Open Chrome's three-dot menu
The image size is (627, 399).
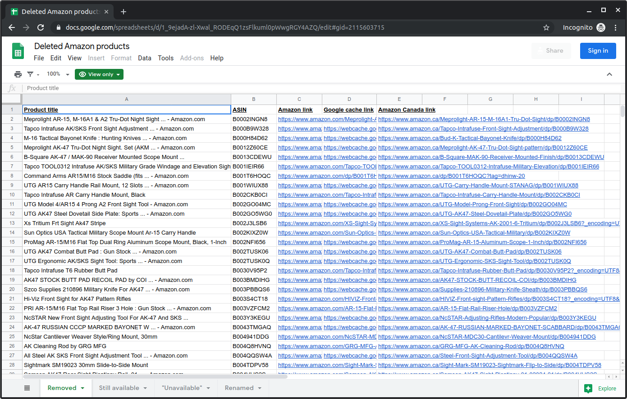[615, 27]
